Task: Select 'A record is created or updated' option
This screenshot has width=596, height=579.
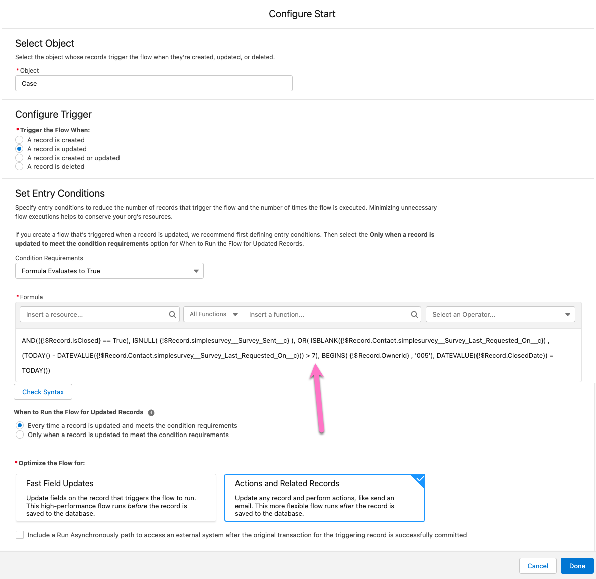Action: pos(19,157)
